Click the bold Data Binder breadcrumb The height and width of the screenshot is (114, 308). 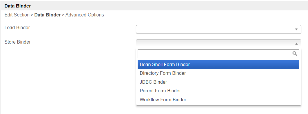[48, 15]
